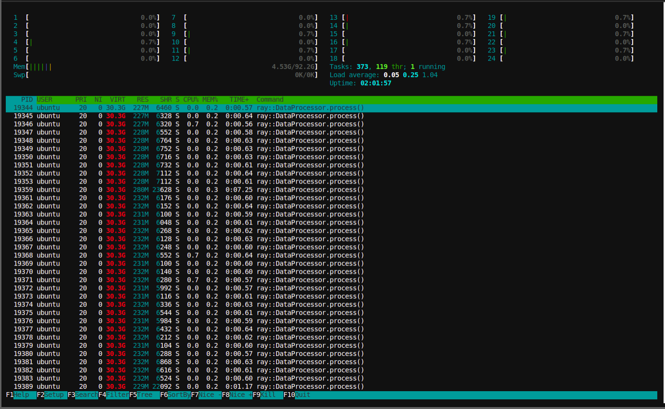Sort by the SHR column header
The width and height of the screenshot is (665, 409).
[166, 100]
